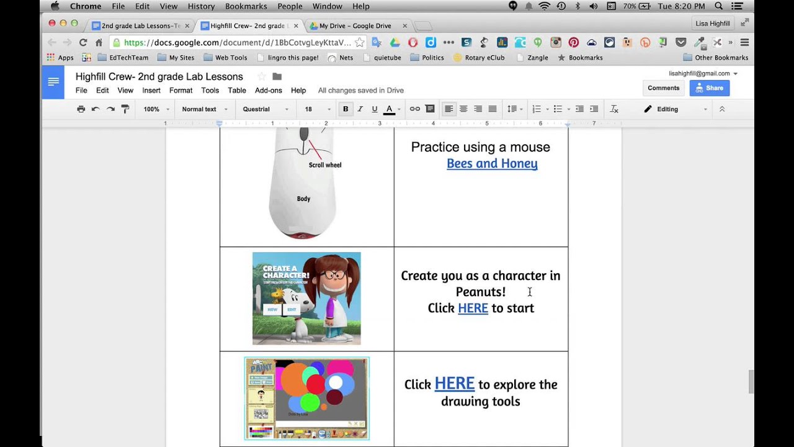Click the Comments button
This screenshot has width=794, height=447.
click(x=664, y=88)
